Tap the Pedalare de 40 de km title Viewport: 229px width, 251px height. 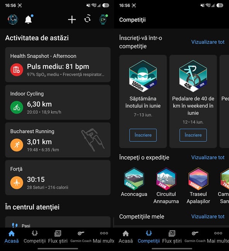point(193,106)
